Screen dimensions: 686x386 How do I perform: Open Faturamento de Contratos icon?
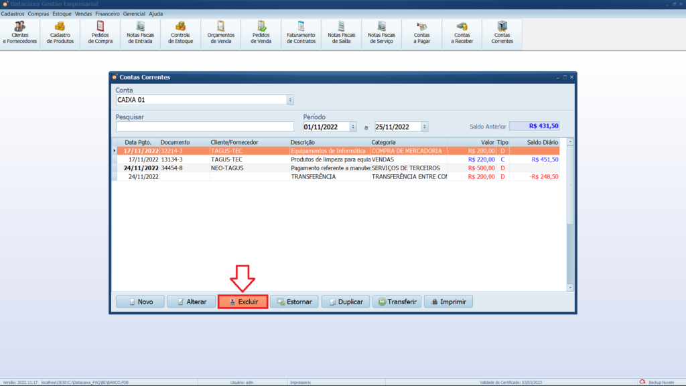pos(301,32)
